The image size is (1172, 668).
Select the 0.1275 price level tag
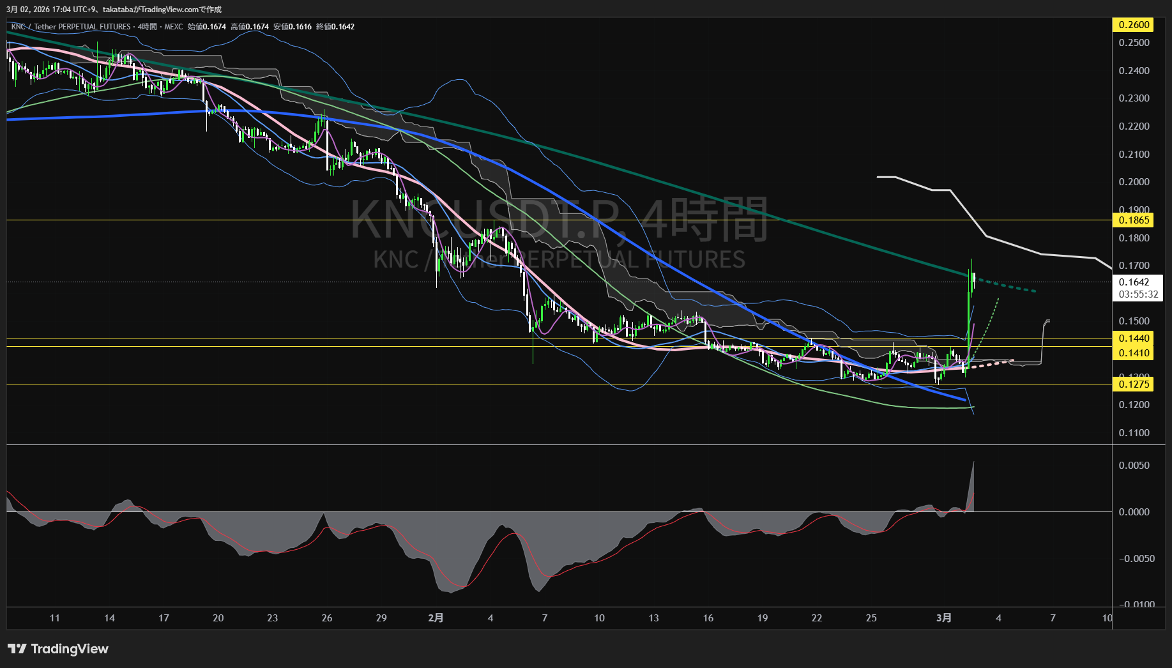click(x=1134, y=384)
